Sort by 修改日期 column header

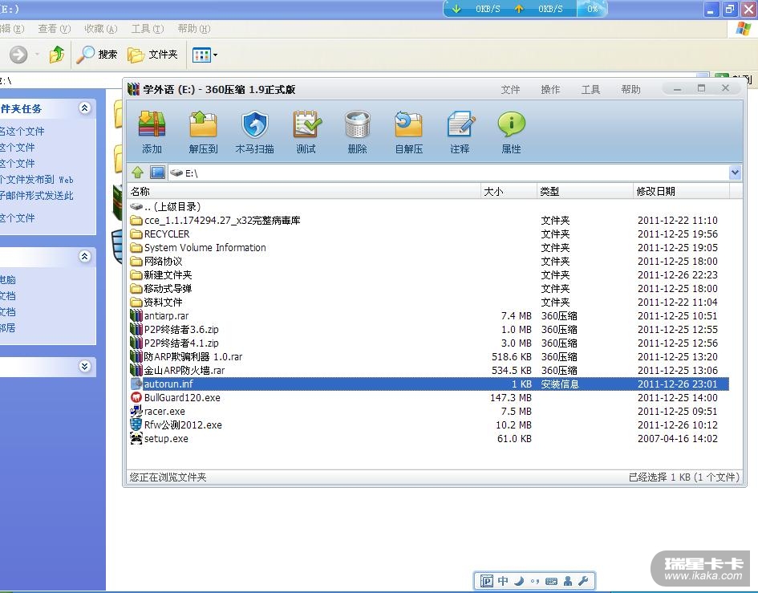(681, 192)
